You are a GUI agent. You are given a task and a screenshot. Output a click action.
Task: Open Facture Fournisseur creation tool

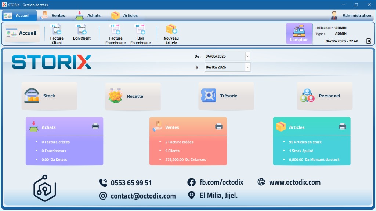click(116, 34)
